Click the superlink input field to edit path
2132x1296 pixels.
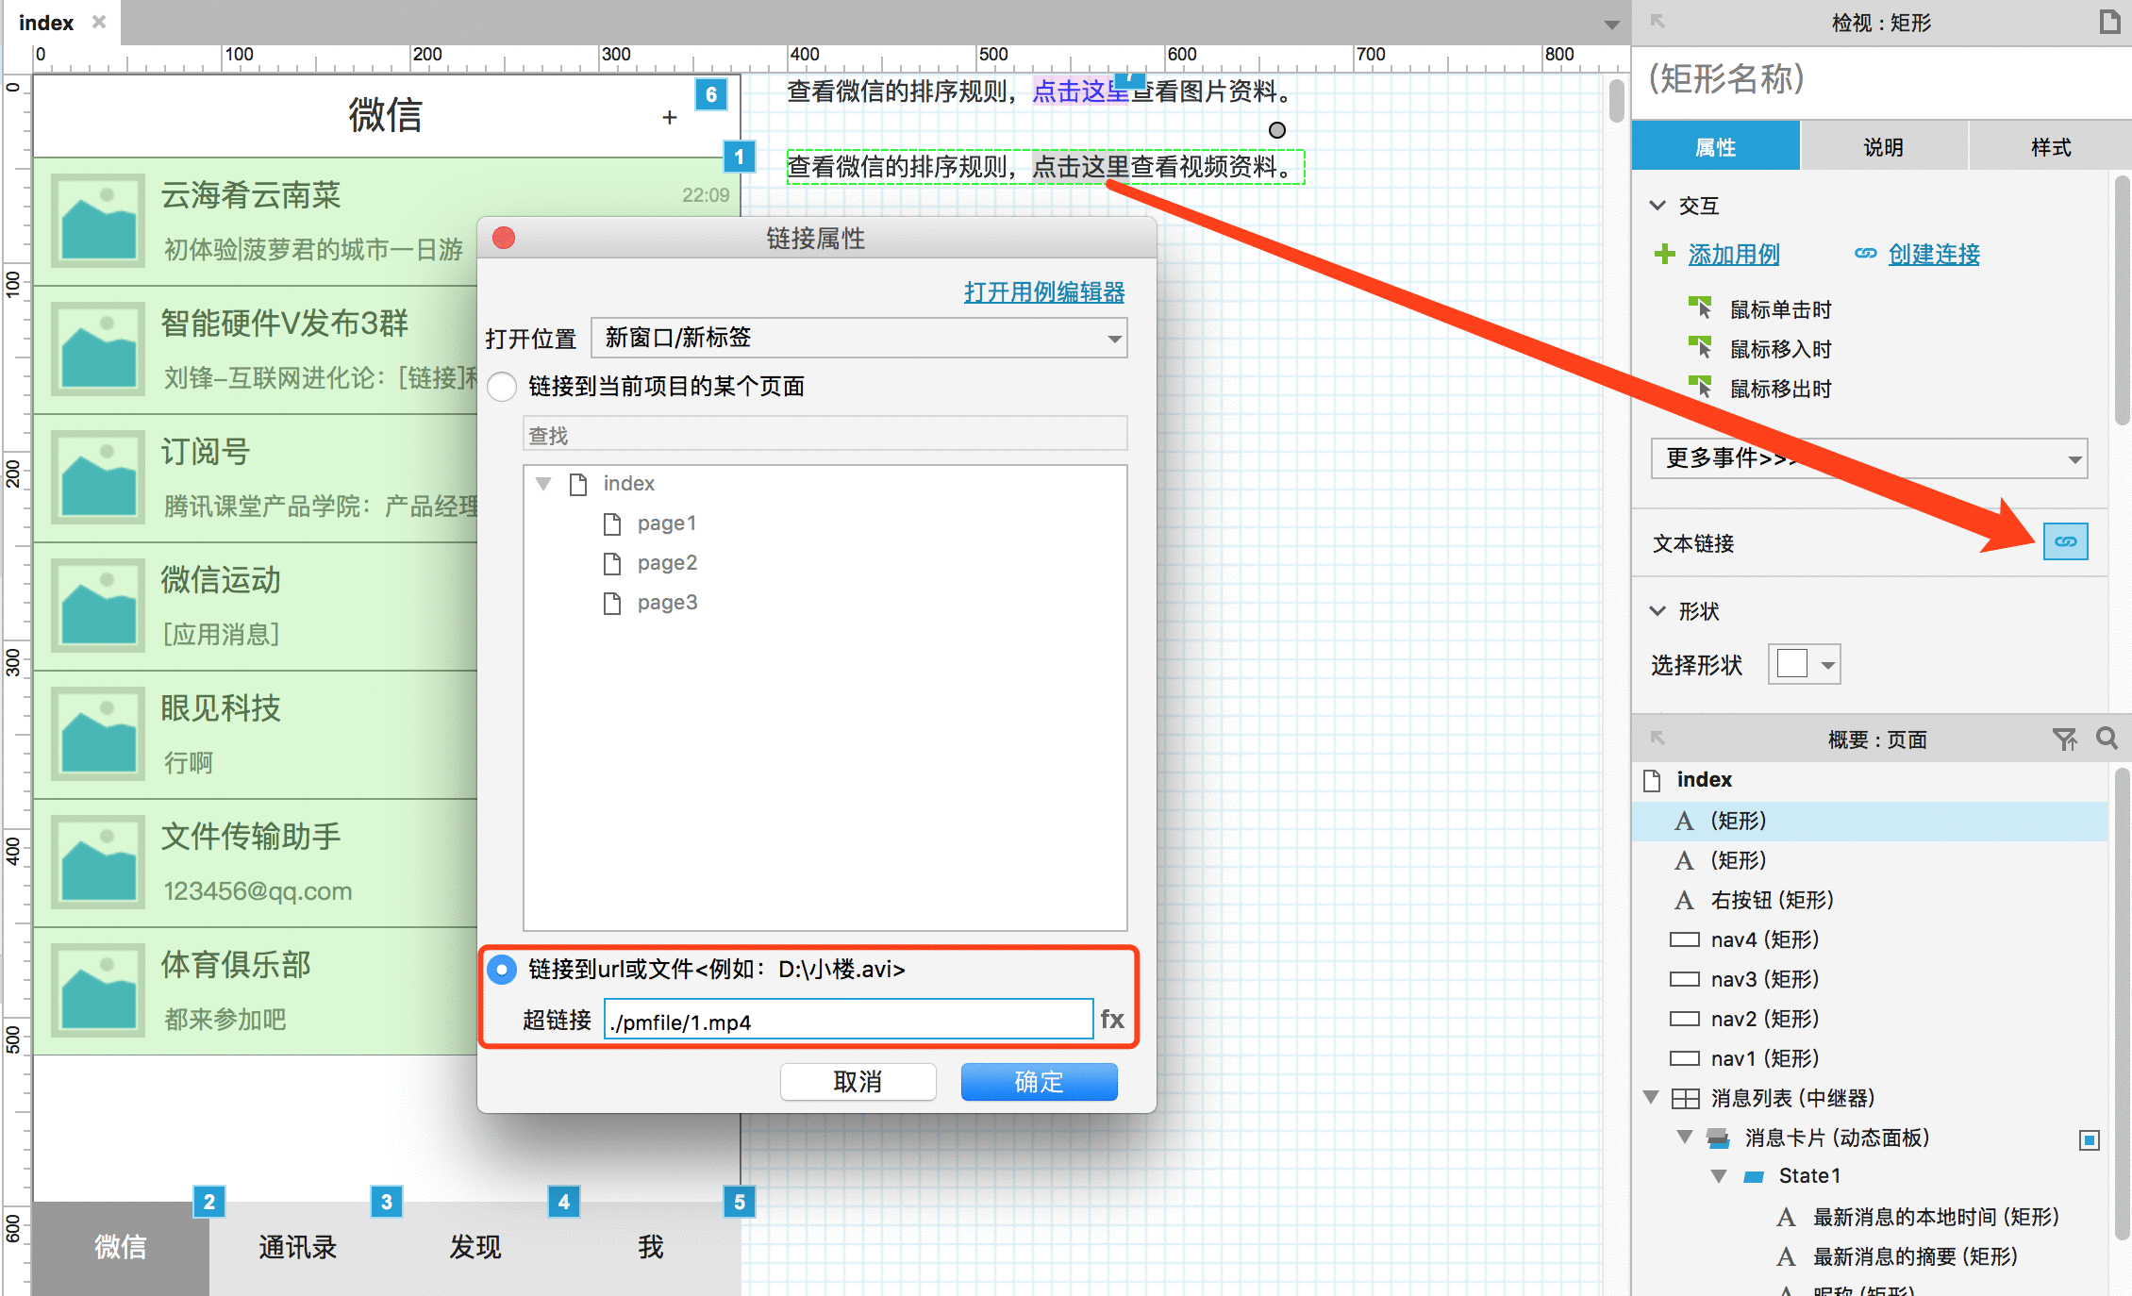click(x=850, y=1021)
